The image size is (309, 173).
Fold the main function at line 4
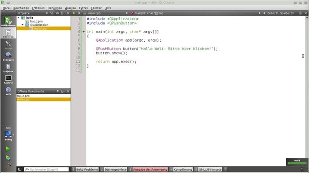click(x=84, y=32)
